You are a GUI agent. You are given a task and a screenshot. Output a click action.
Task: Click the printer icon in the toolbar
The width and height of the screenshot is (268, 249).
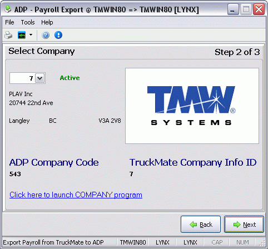[x=8, y=35]
